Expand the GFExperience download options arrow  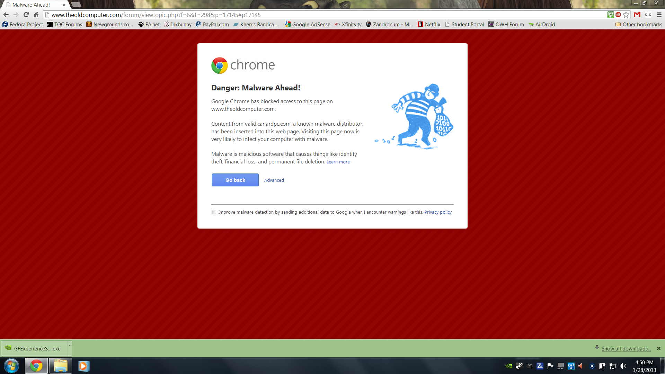70,346
